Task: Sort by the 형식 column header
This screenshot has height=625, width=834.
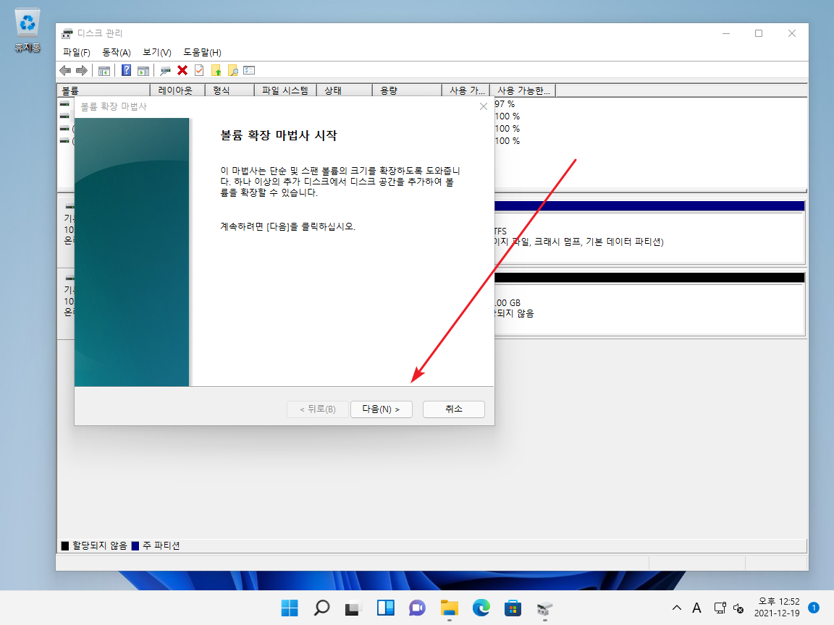Action: (229, 90)
